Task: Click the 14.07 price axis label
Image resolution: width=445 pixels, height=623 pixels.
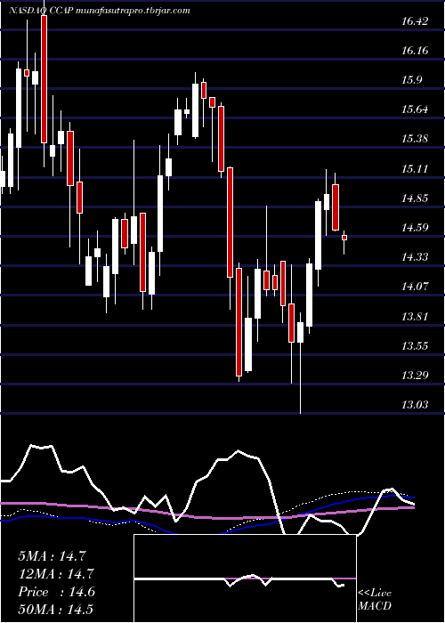Action: (x=415, y=287)
